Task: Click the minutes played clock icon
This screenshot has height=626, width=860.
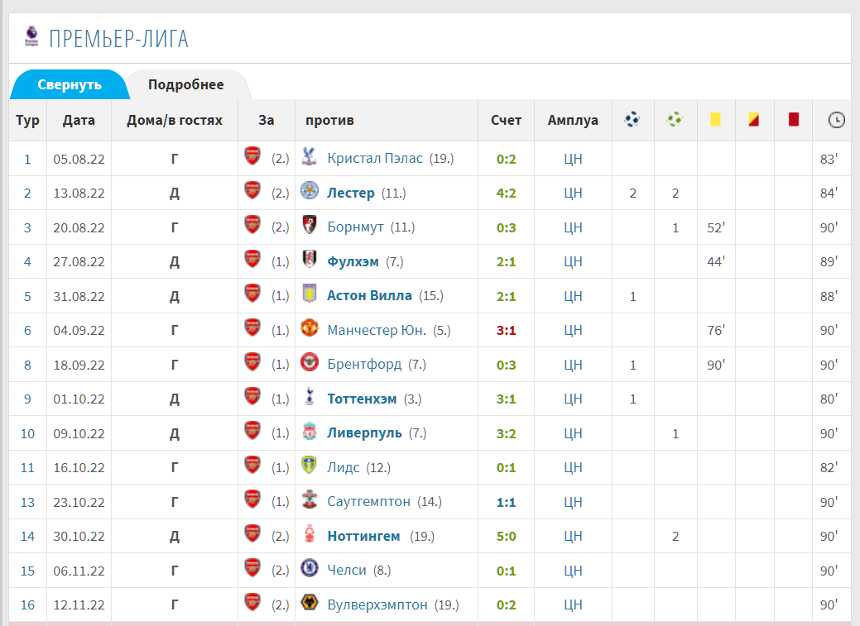Action: (x=837, y=120)
